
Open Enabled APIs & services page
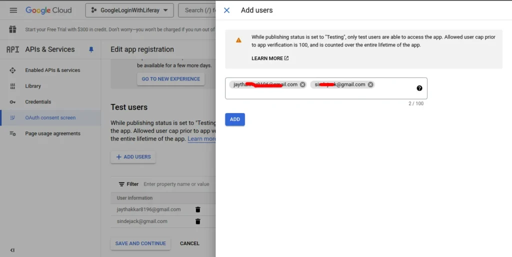tap(52, 70)
